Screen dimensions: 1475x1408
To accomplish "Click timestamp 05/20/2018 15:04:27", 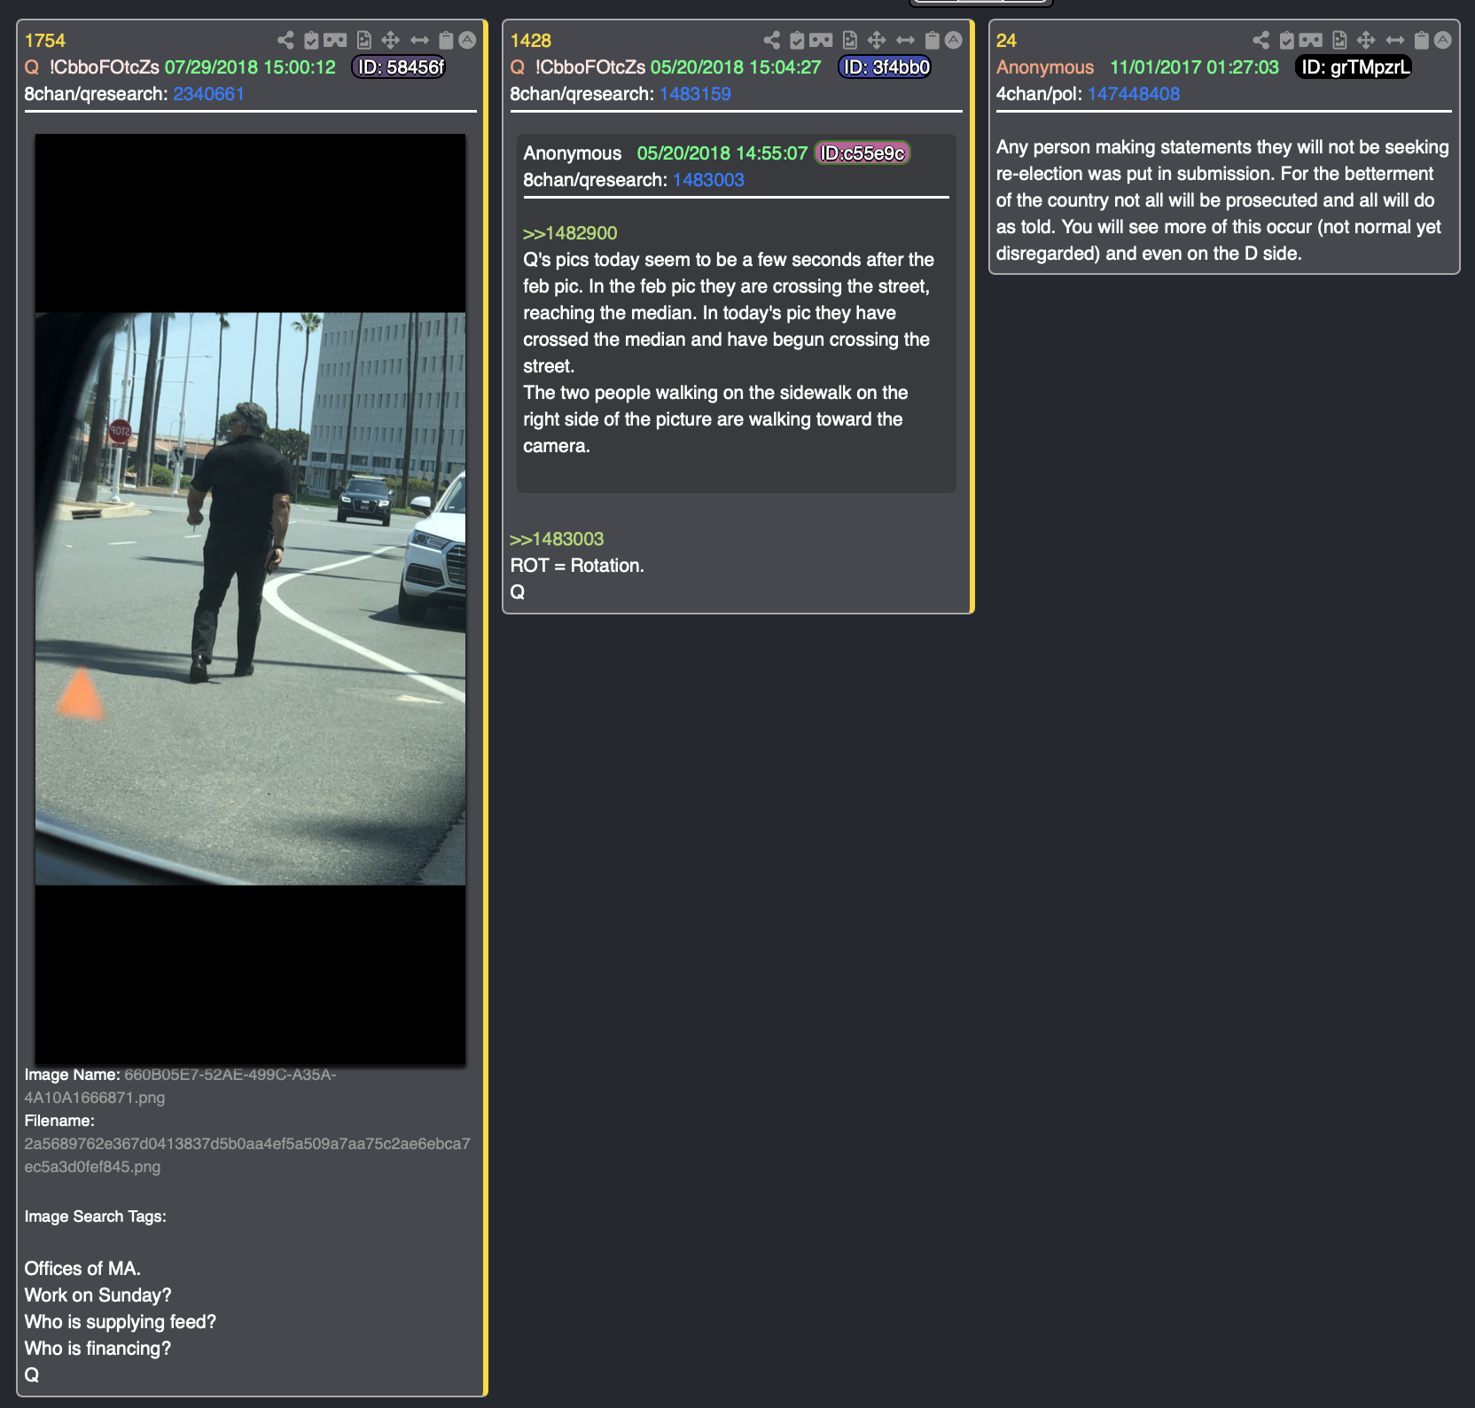I will tap(736, 67).
